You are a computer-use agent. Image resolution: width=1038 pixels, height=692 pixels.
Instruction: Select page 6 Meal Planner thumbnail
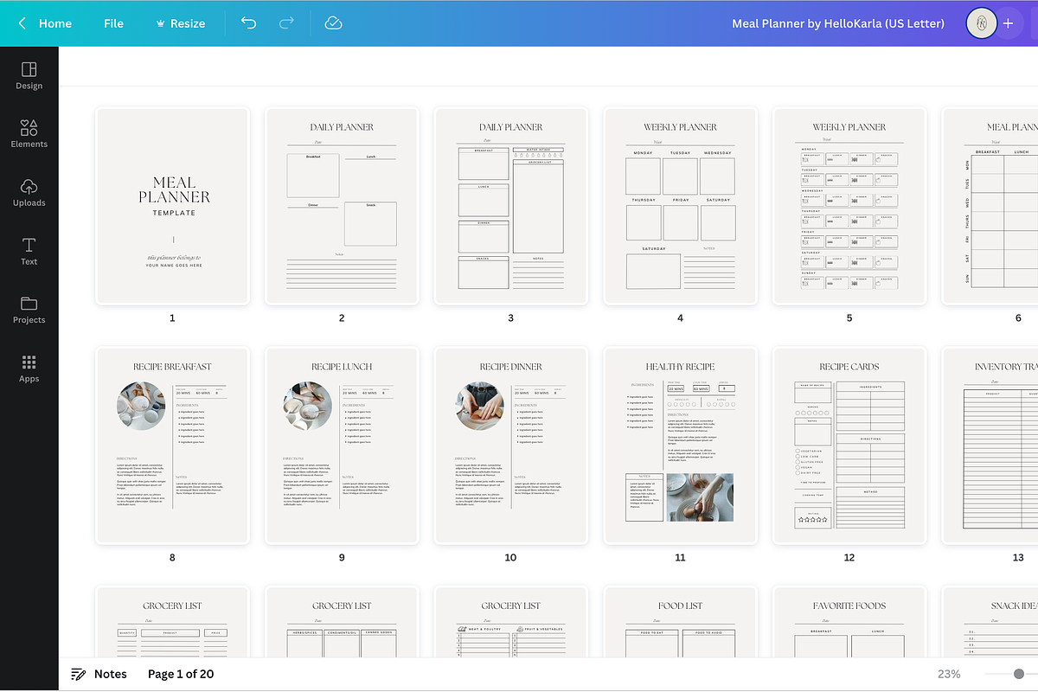990,206
